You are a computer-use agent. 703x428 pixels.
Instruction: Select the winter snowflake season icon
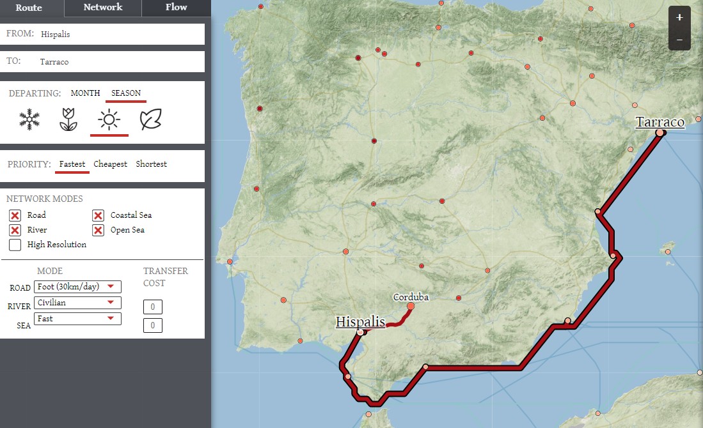[x=29, y=119]
